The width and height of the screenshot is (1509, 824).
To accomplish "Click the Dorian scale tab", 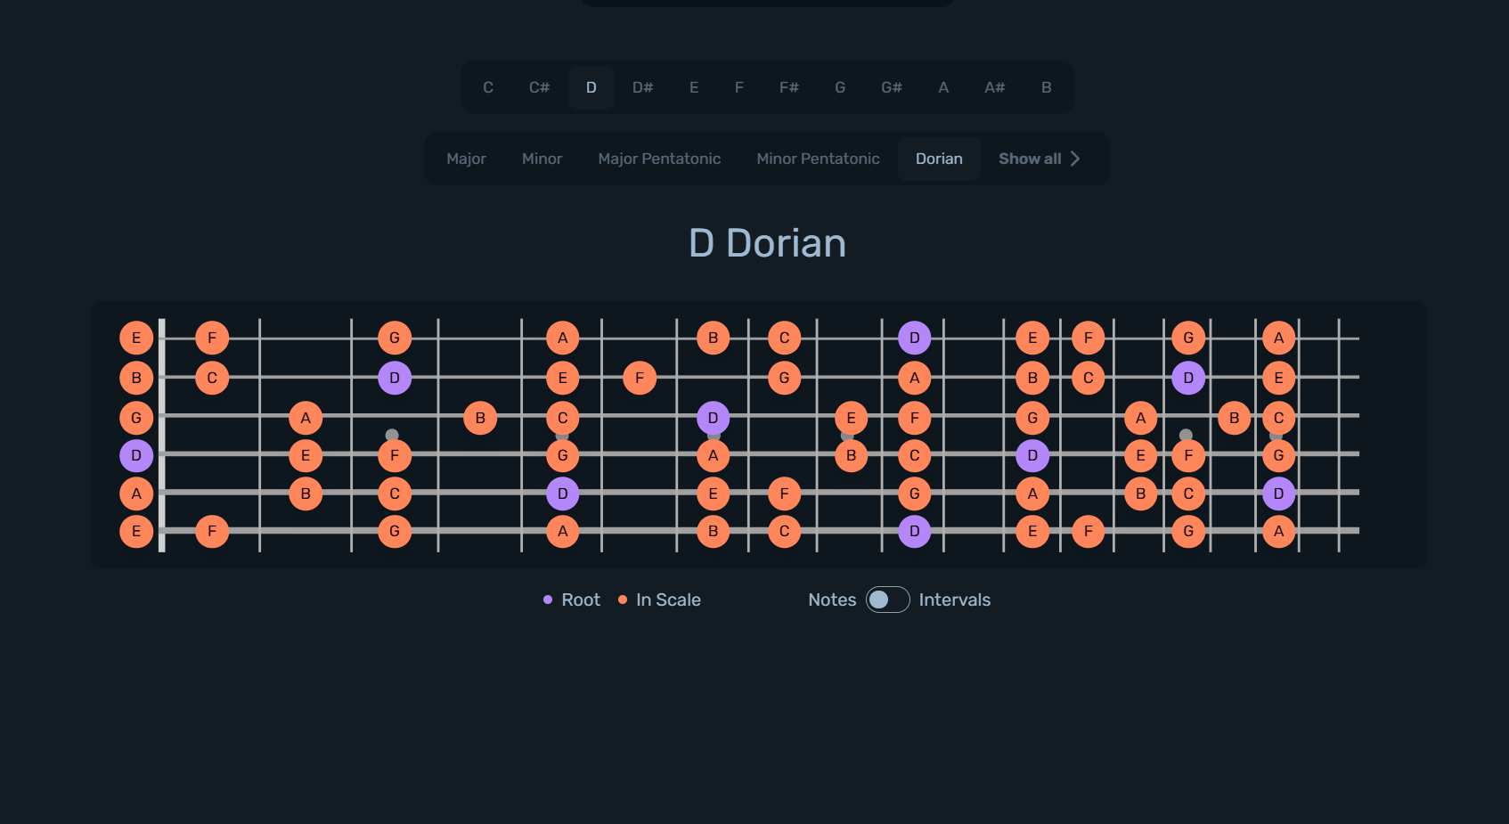I will point(939,159).
